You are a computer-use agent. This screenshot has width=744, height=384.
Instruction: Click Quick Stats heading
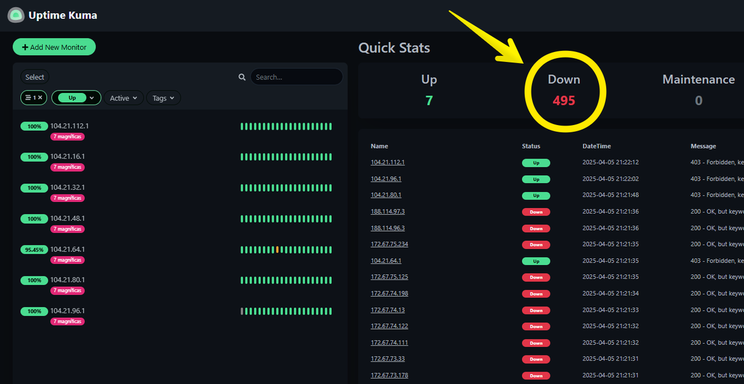[394, 48]
